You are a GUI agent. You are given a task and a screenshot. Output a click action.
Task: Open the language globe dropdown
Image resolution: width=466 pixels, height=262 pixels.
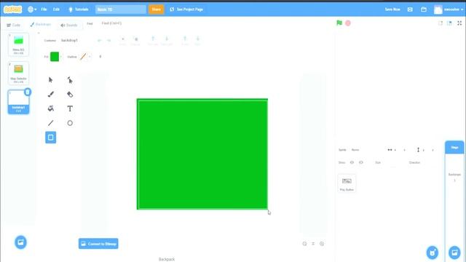click(x=32, y=9)
